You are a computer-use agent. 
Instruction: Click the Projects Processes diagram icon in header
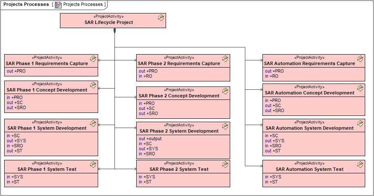click(58, 5)
